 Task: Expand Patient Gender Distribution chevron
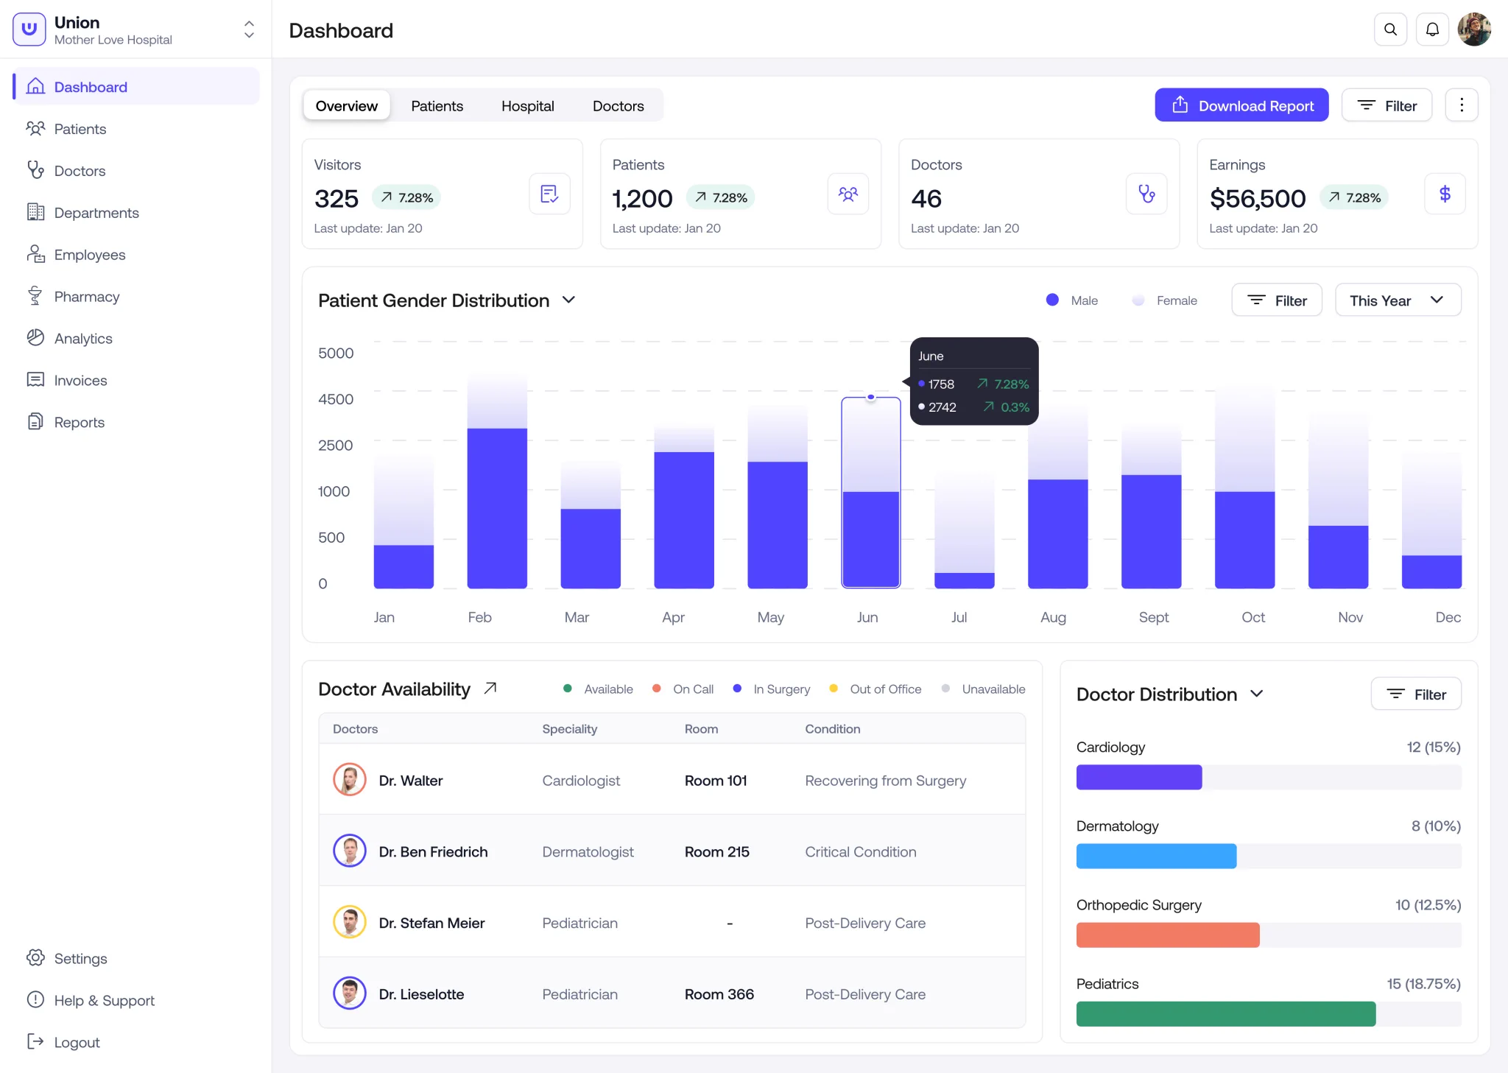pyautogui.click(x=568, y=300)
